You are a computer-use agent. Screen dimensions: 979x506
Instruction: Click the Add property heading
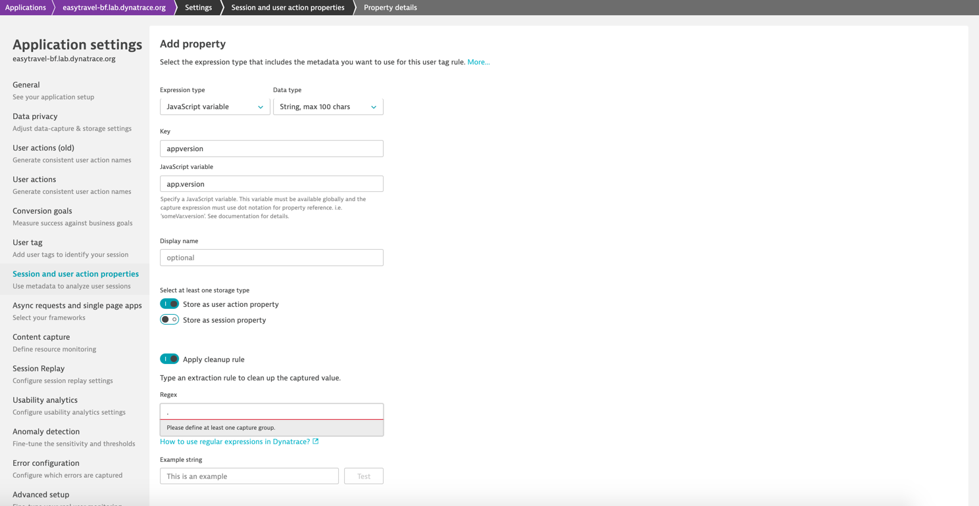193,44
